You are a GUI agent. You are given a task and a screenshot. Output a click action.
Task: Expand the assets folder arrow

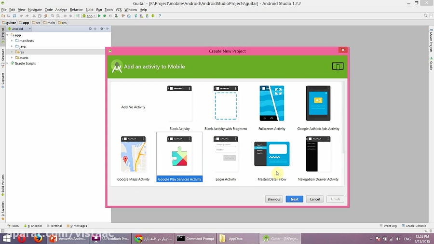point(12,57)
